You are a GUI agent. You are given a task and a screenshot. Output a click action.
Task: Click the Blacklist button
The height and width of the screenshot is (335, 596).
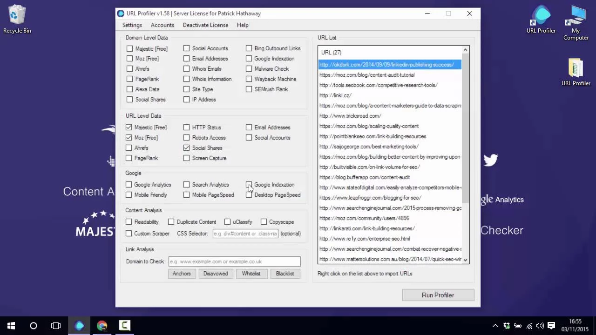(x=285, y=274)
